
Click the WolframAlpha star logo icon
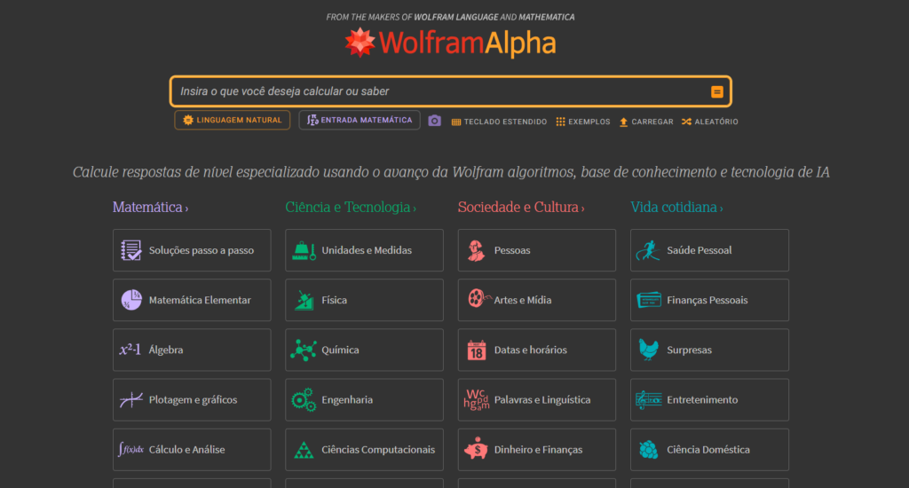point(360,43)
